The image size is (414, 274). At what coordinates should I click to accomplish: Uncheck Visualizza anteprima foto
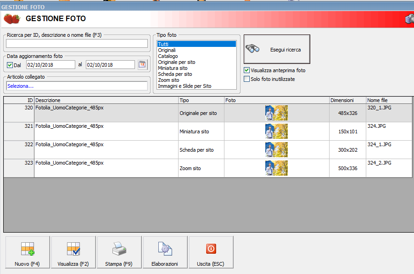pyautogui.click(x=246, y=70)
